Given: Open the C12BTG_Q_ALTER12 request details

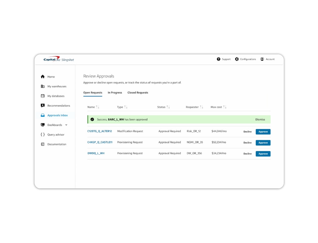Looking at the screenshot, I should pos(100,131).
